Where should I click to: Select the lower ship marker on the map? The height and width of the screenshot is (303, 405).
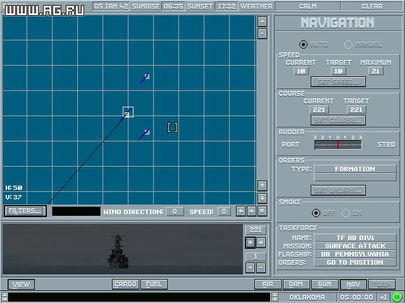tap(147, 132)
